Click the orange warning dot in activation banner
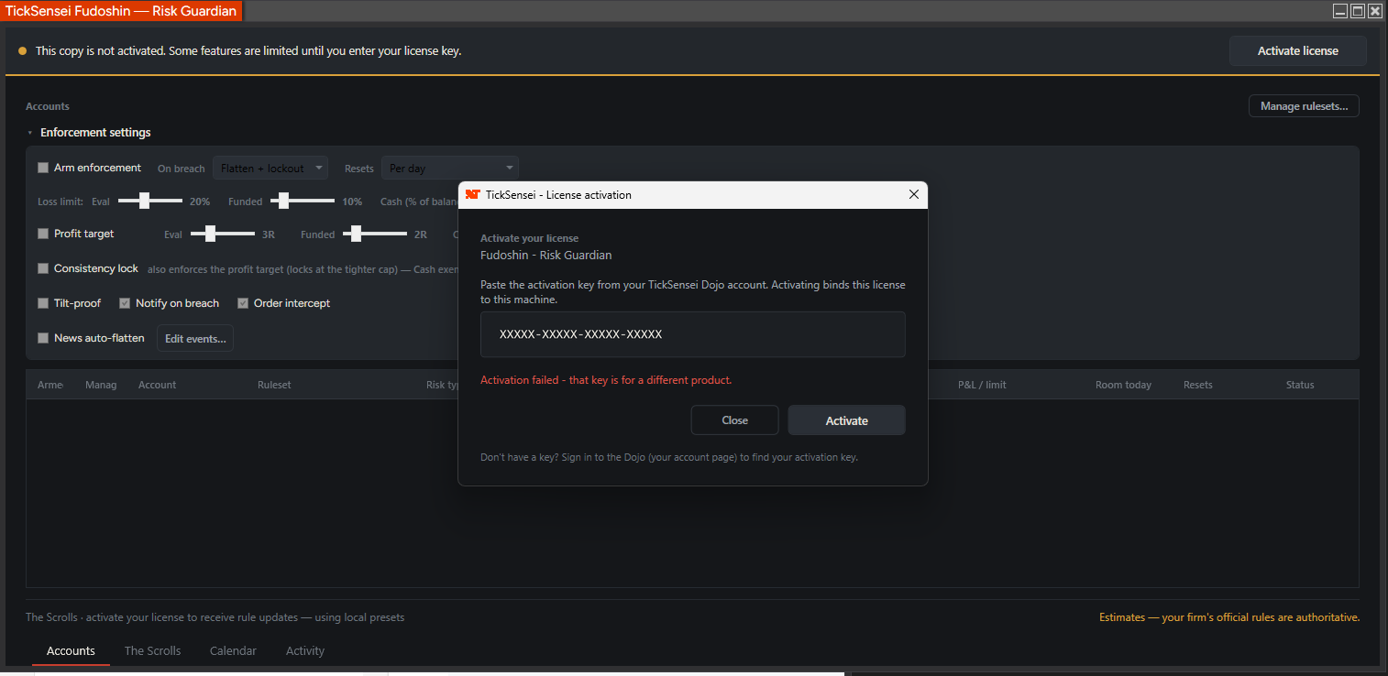This screenshot has height=676, width=1388. tap(23, 51)
